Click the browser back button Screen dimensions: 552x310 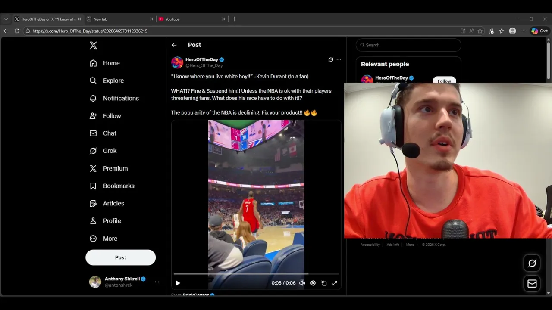click(6, 31)
